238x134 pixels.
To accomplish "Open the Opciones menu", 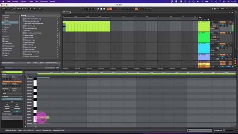I will pos(44,1).
